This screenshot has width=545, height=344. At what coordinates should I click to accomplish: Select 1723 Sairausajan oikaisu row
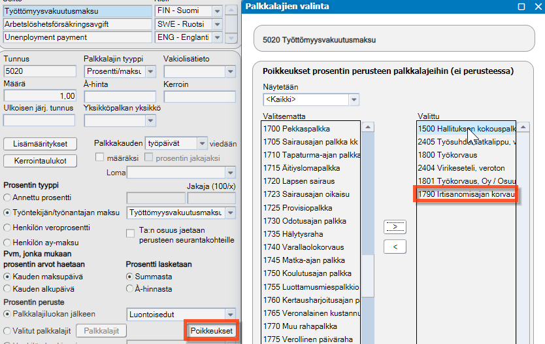tap(311, 194)
